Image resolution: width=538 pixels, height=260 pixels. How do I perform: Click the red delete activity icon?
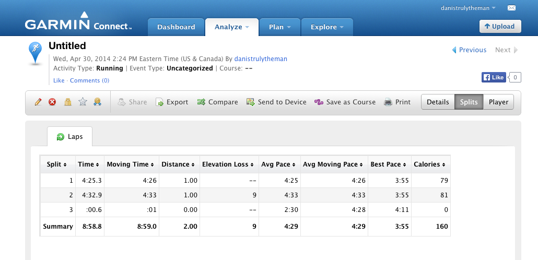tap(52, 102)
